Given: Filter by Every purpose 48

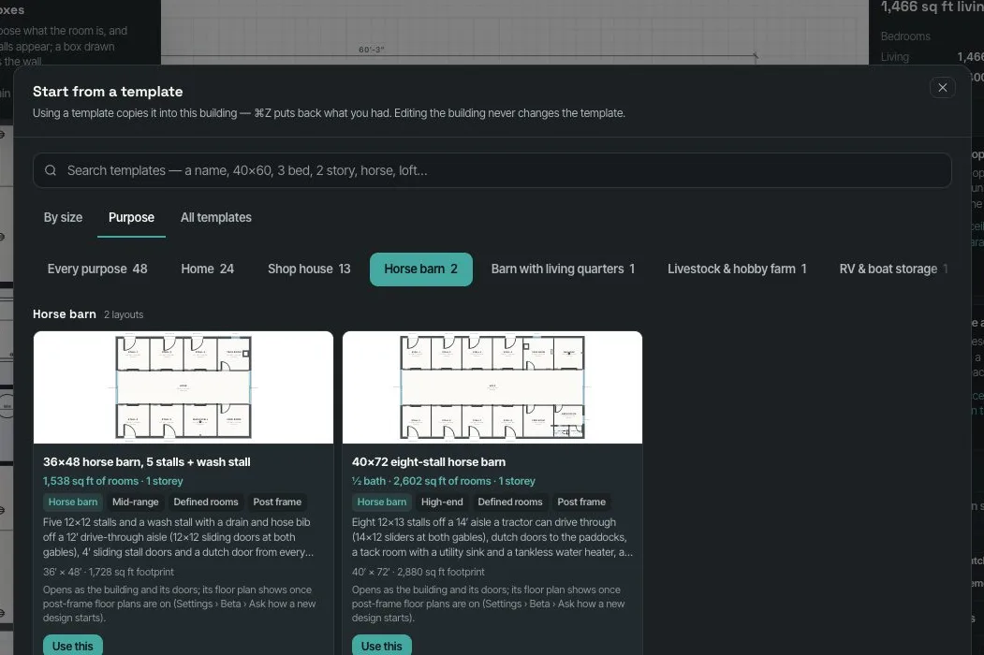Looking at the screenshot, I should point(97,269).
